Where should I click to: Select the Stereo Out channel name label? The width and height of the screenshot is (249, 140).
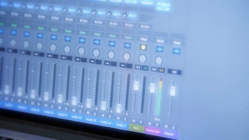coord(153,131)
